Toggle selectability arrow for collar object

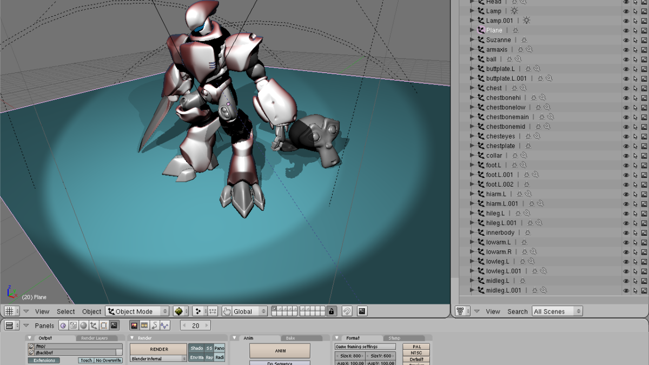tap(635, 156)
